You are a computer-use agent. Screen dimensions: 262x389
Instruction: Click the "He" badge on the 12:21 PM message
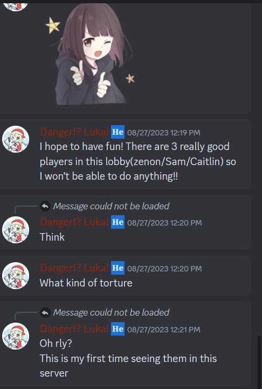(x=118, y=329)
